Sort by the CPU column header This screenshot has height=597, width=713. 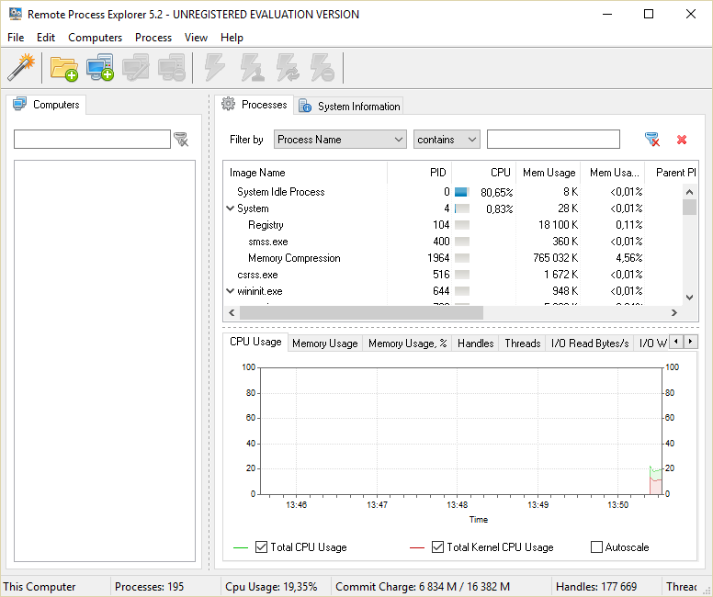coord(484,173)
